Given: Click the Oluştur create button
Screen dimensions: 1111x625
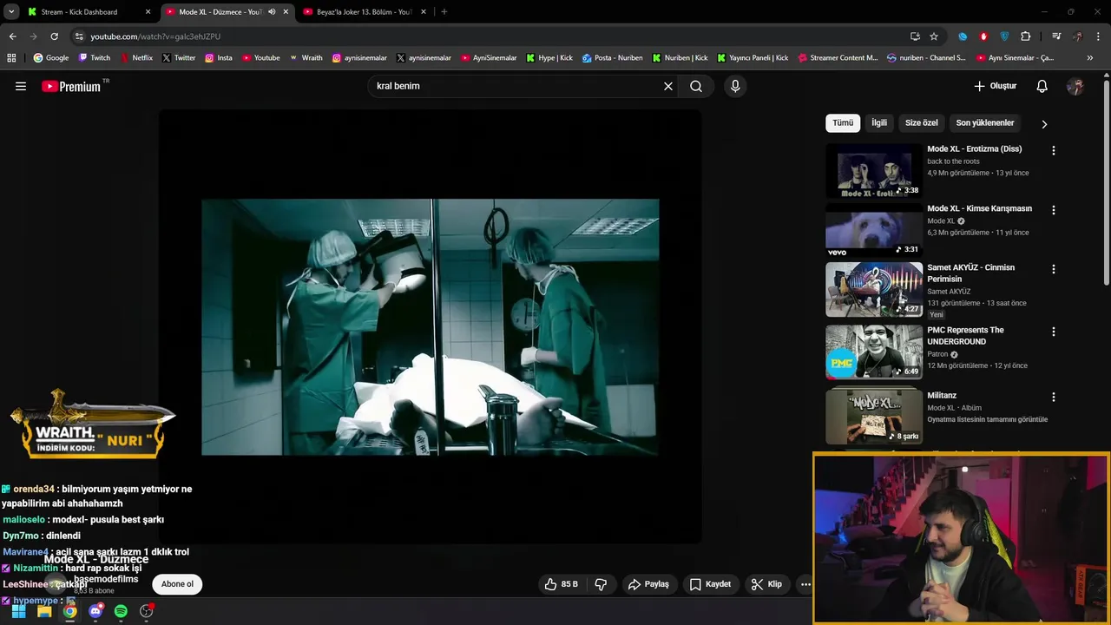Looking at the screenshot, I should [995, 86].
